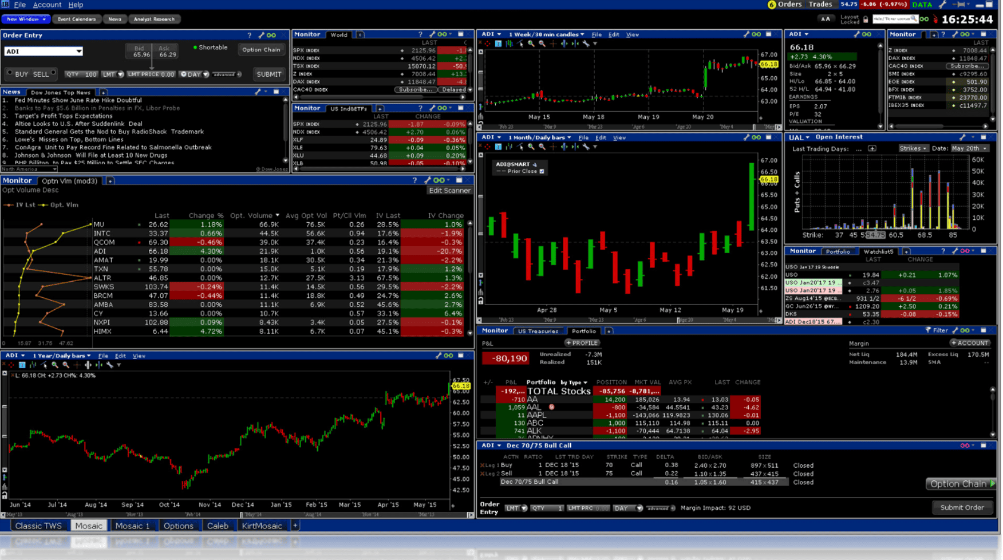Open settings wrench in 1 Year chart toolbar
This screenshot has width=1003, height=560.
pos(109,365)
